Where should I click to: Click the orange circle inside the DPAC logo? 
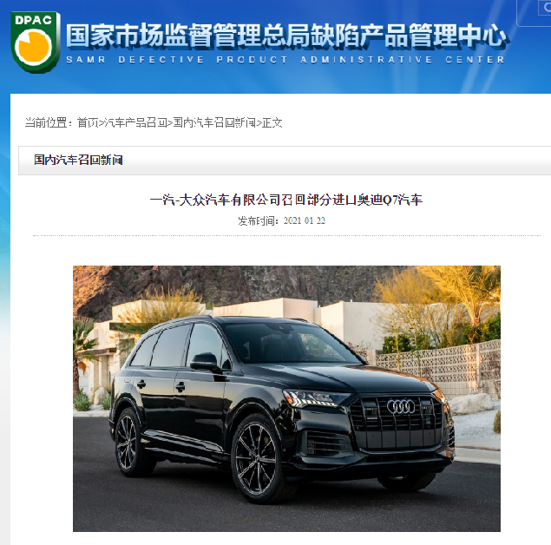pos(34,46)
